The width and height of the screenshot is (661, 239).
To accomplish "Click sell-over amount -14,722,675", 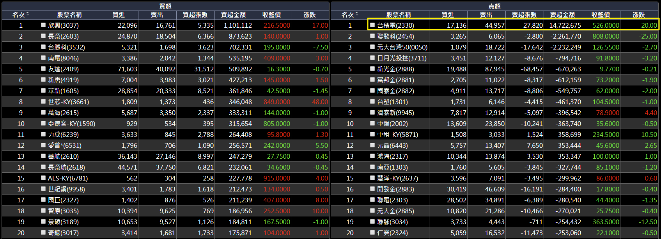I will click(x=564, y=25).
